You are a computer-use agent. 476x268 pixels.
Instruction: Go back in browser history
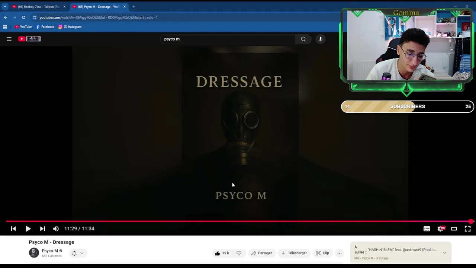click(x=6, y=17)
